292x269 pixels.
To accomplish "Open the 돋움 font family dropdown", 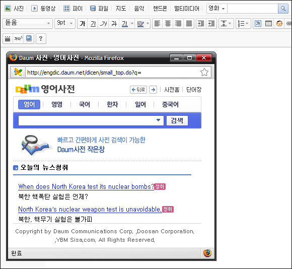I will pyautogui.click(x=28, y=23).
